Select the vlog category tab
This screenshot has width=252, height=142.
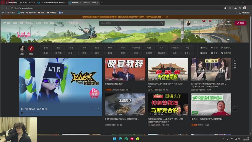[187, 48]
